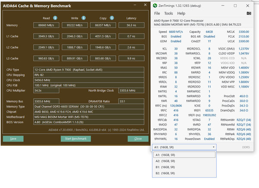Open the Help menu in ZenTimings

[x=181, y=13]
